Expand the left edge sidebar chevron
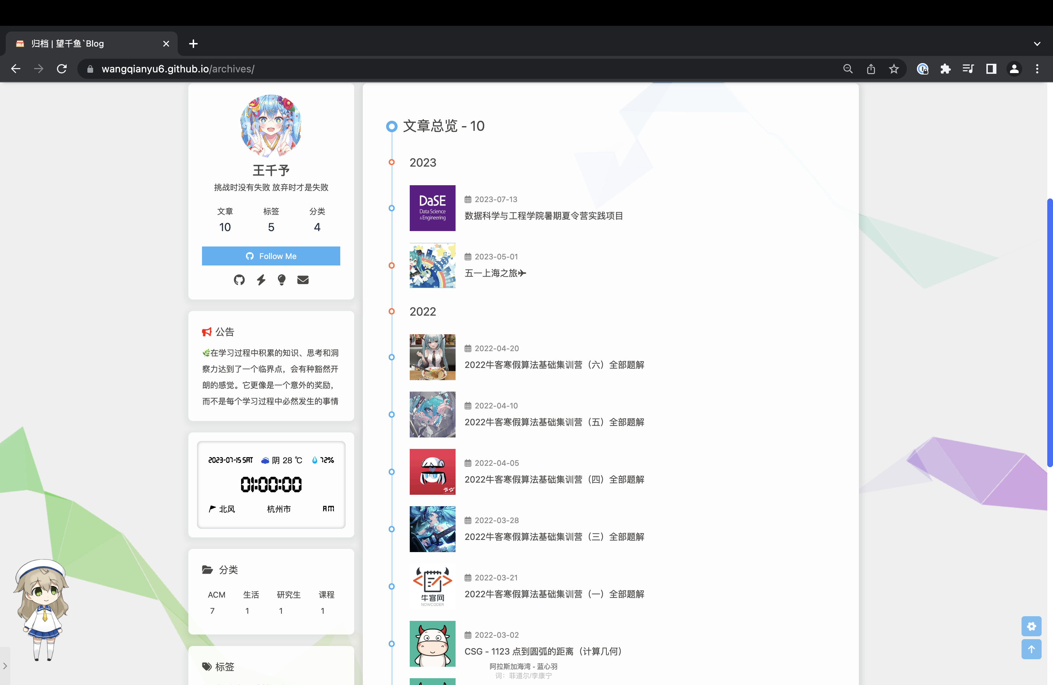The image size is (1053, 685). coord(5,666)
